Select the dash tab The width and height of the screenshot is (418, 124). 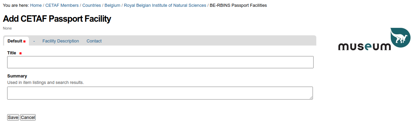[34, 41]
